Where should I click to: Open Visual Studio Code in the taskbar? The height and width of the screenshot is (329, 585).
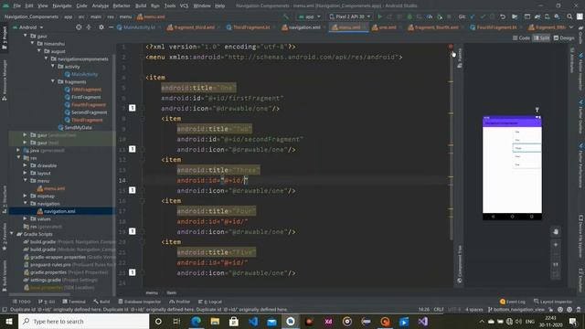(x=253, y=321)
